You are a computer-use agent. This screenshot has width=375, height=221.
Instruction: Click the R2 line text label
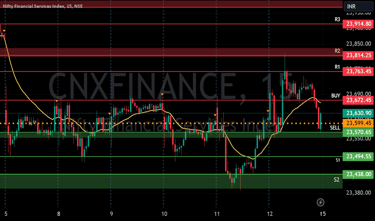pyautogui.click(x=337, y=51)
